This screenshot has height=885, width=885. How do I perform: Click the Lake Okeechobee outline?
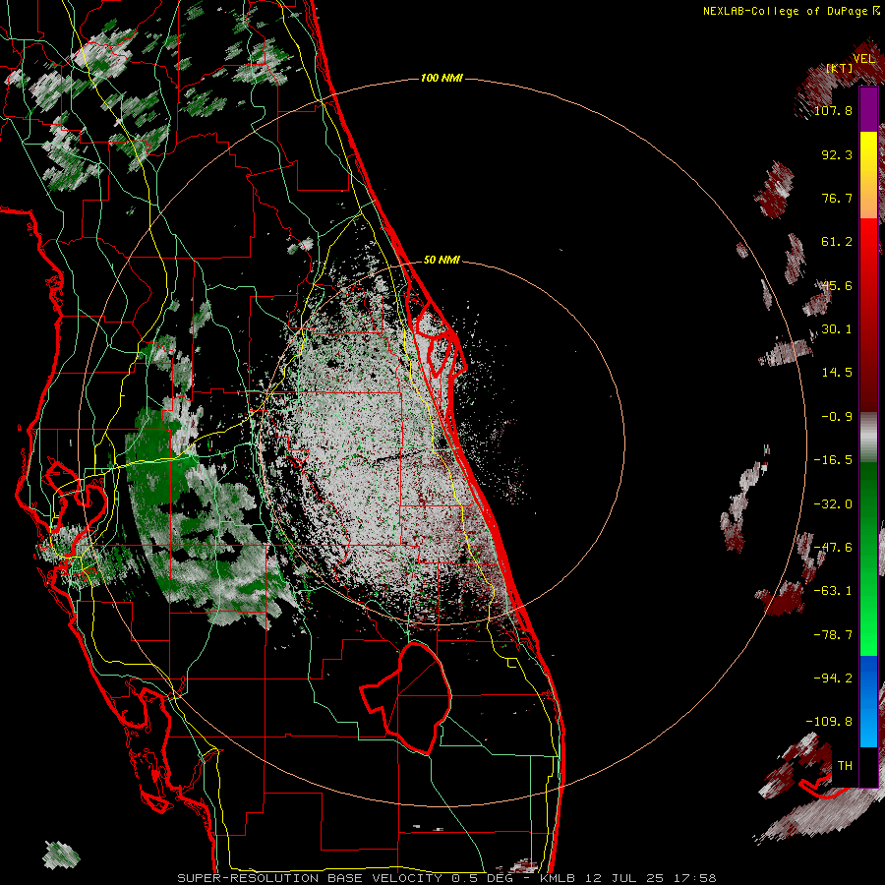coord(406,697)
